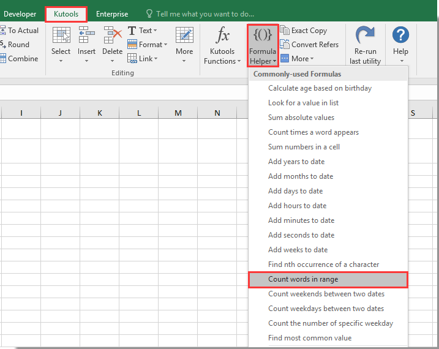Click the Re-run last utility label
439x349 pixels.
[365, 56]
